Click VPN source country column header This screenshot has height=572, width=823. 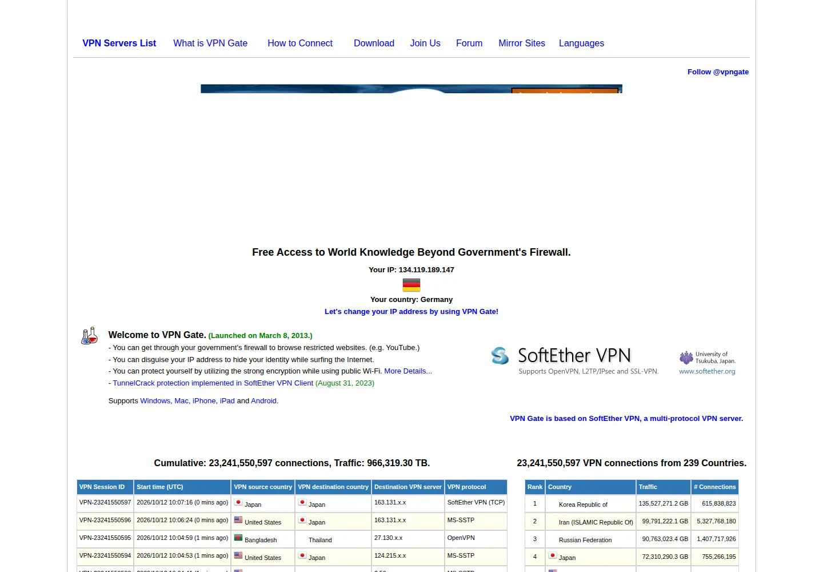[x=263, y=487]
